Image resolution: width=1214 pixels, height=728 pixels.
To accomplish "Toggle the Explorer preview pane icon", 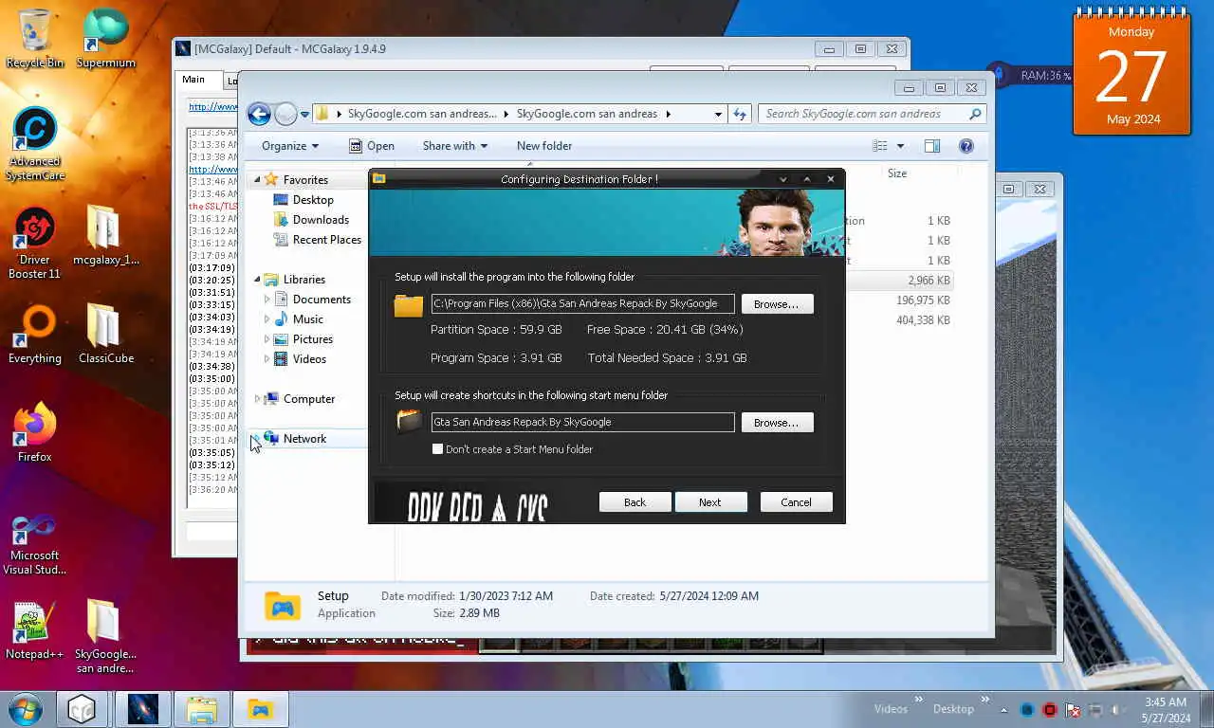I will tap(932, 146).
